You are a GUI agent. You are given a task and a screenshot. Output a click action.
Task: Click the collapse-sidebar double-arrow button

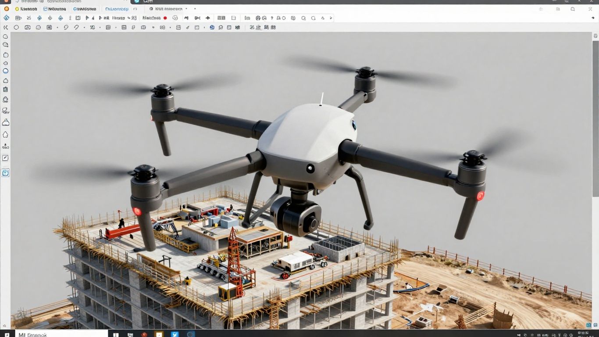[6, 27]
